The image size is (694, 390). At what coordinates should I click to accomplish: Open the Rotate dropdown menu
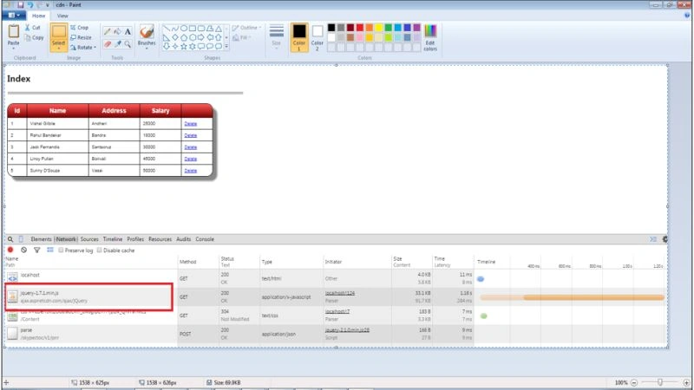83,48
